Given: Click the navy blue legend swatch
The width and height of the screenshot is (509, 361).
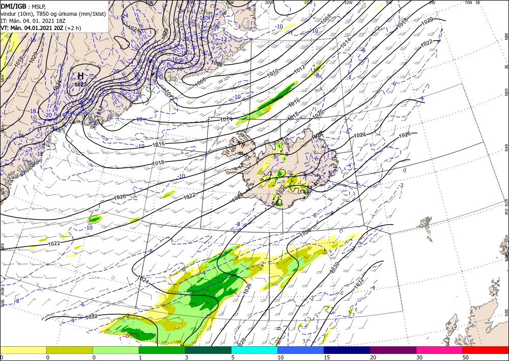Looking at the screenshot, I should (x=347, y=350).
